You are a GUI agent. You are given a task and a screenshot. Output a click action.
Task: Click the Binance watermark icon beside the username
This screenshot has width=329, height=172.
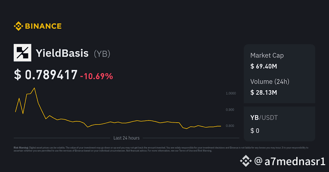point(245,161)
